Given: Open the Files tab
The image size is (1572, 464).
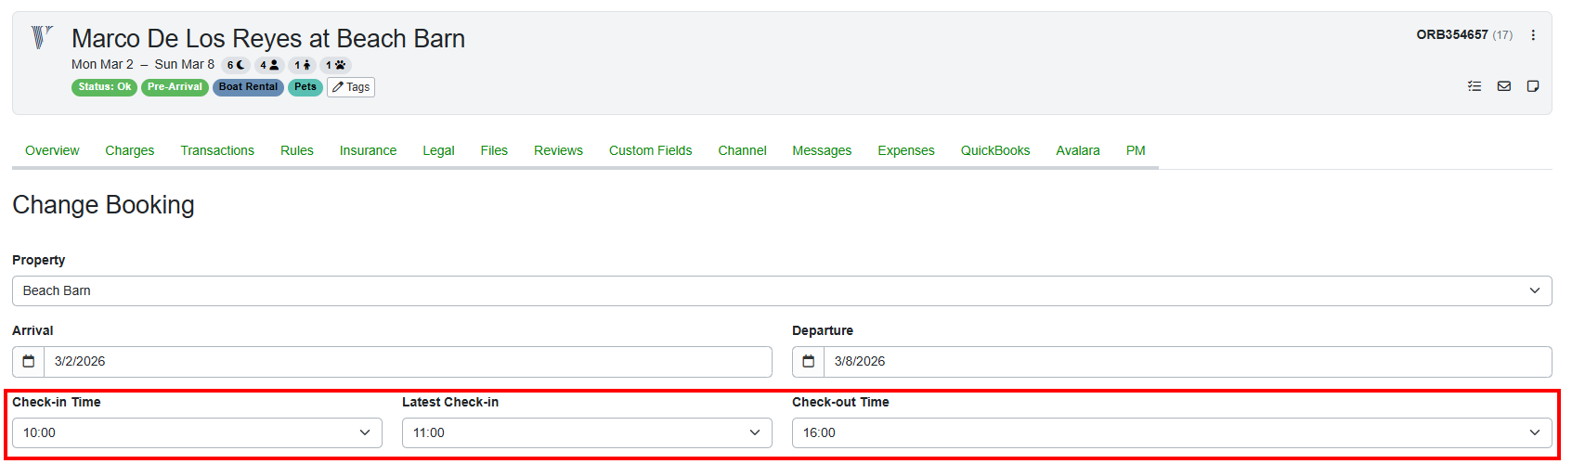Looking at the screenshot, I should pyautogui.click(x=494, y=150).
